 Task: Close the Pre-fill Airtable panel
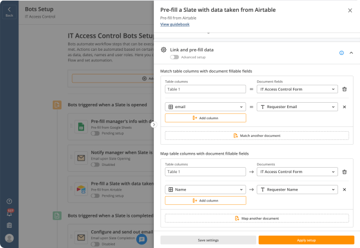click(350, 11)
